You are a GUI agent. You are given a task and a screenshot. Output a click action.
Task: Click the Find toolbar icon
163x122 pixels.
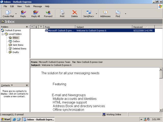point(118,14)
